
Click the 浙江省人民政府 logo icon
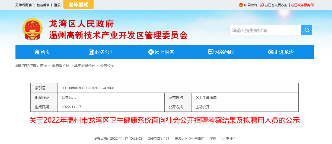(262, 5)
